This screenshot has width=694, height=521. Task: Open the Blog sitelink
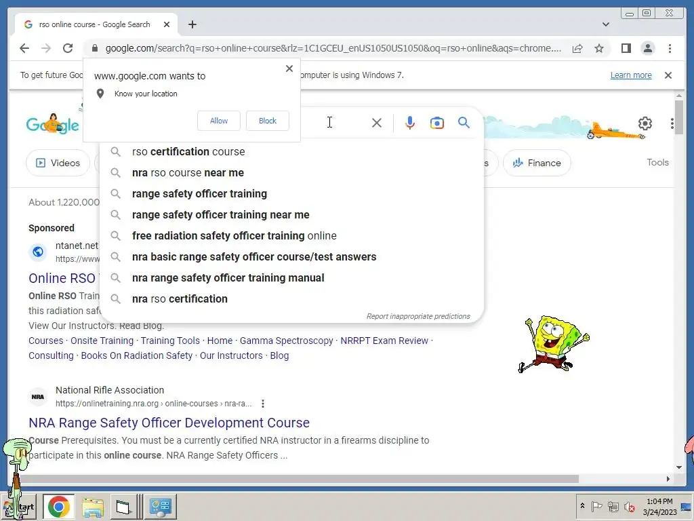[279, 355]
